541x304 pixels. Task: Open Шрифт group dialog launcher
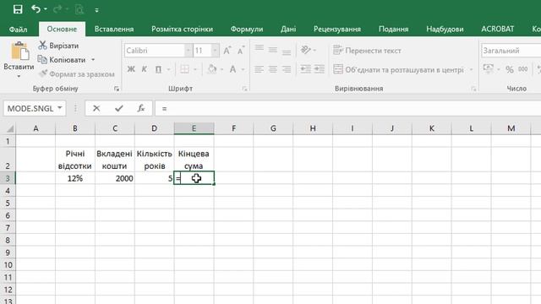click(244, 89)
